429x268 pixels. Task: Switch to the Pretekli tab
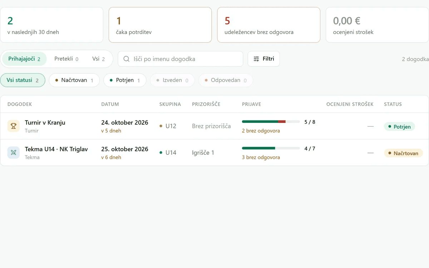pos(66,59)
